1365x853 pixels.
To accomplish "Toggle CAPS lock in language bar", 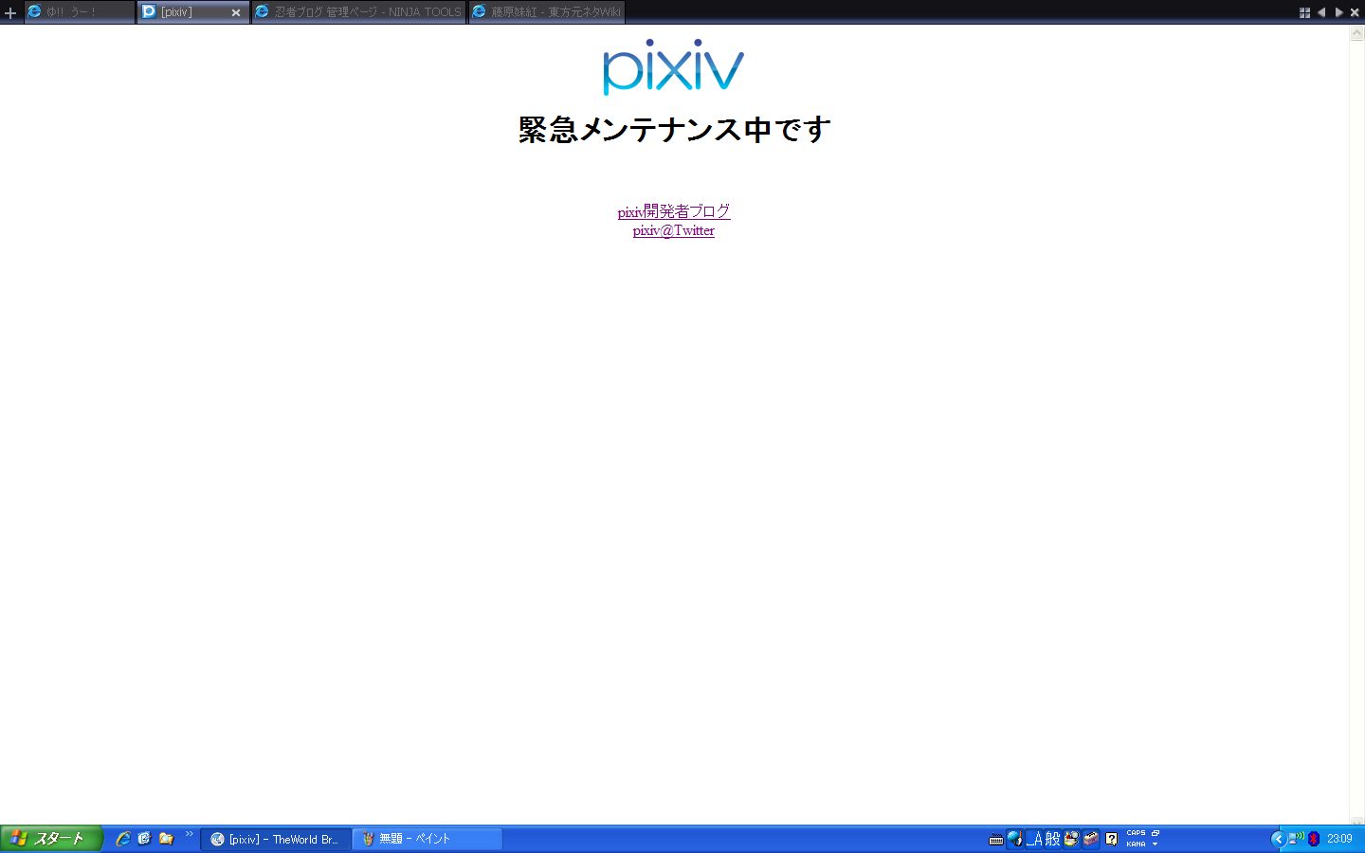I will [1136, 833].
